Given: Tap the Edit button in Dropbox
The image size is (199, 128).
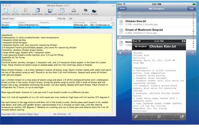Looking at the screenshot, I should (x=191, y=9).
